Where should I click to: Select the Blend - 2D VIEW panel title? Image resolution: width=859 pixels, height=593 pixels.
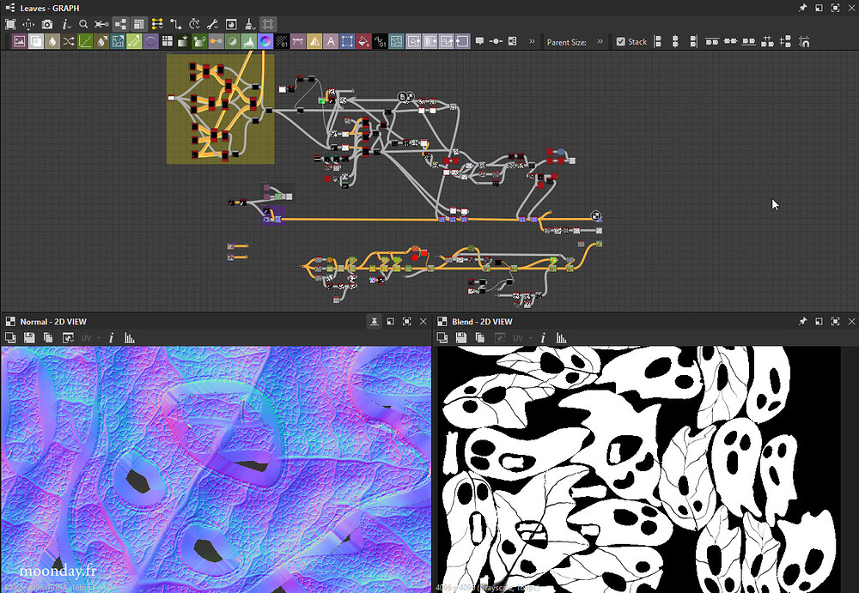tap(482, 322)
